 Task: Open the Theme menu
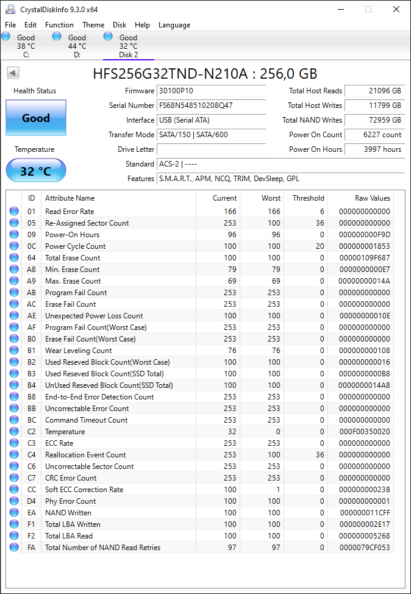tap(93, 25)
